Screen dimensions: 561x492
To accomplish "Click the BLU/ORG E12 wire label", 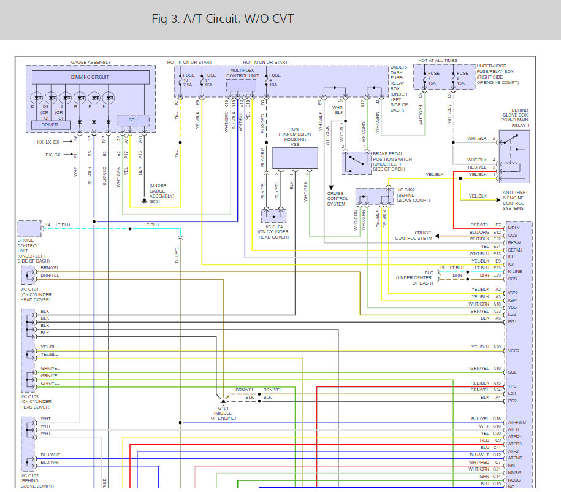I will point(485,232).
